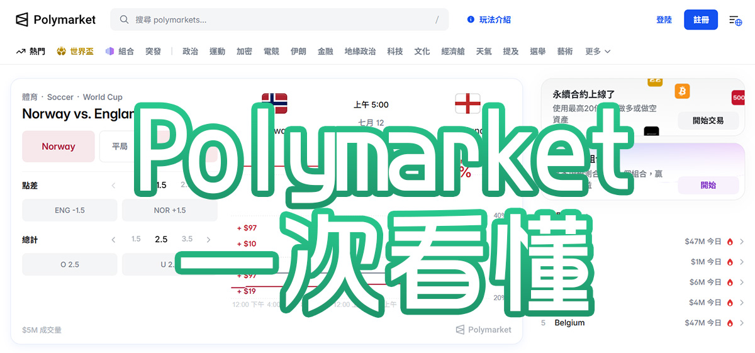This screenshot has height=353, width=755.
Task: Open the 伊朗 category
Action: click(x=298, y=52)
